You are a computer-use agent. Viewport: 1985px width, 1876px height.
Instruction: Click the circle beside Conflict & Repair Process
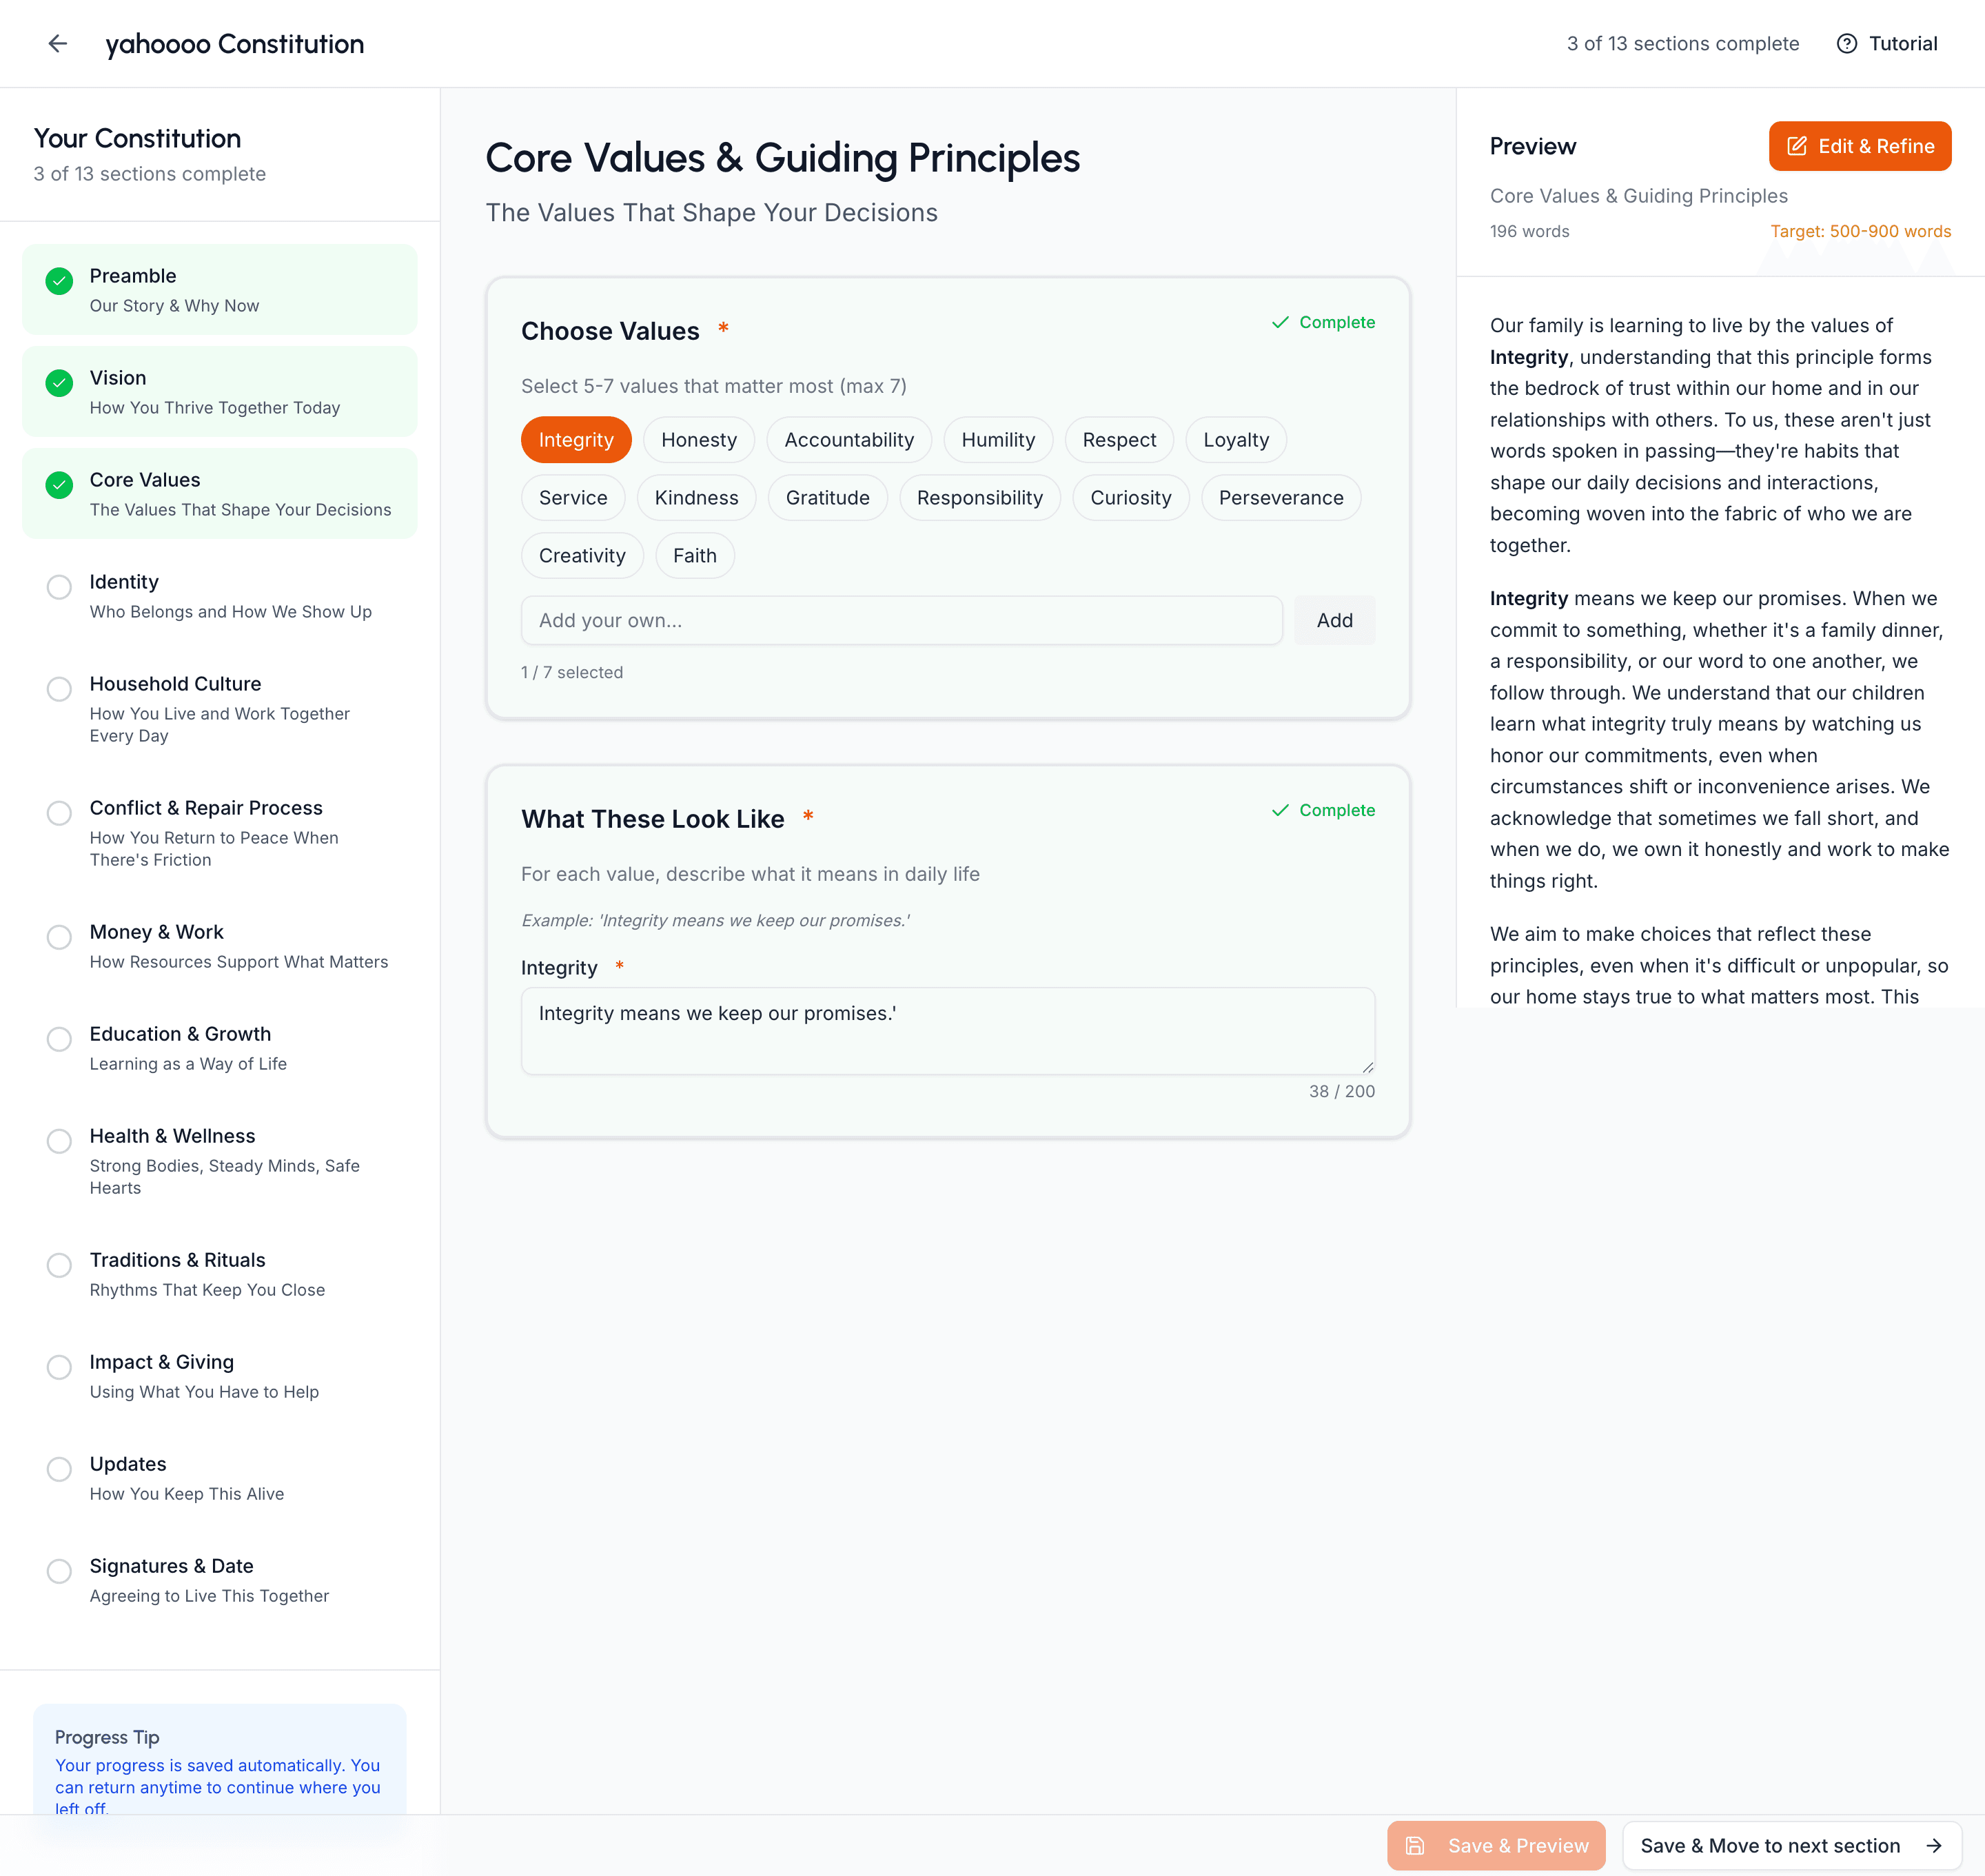click(59, 812)
